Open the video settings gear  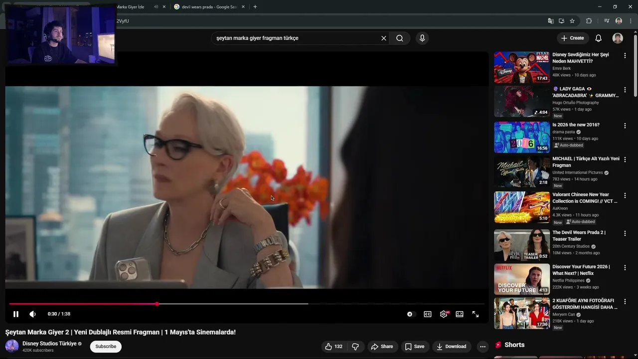[x=444, y=314]
